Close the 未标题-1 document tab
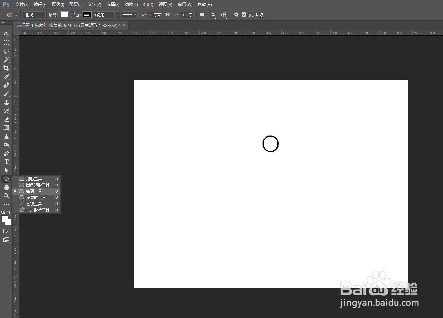 point(124,25)
